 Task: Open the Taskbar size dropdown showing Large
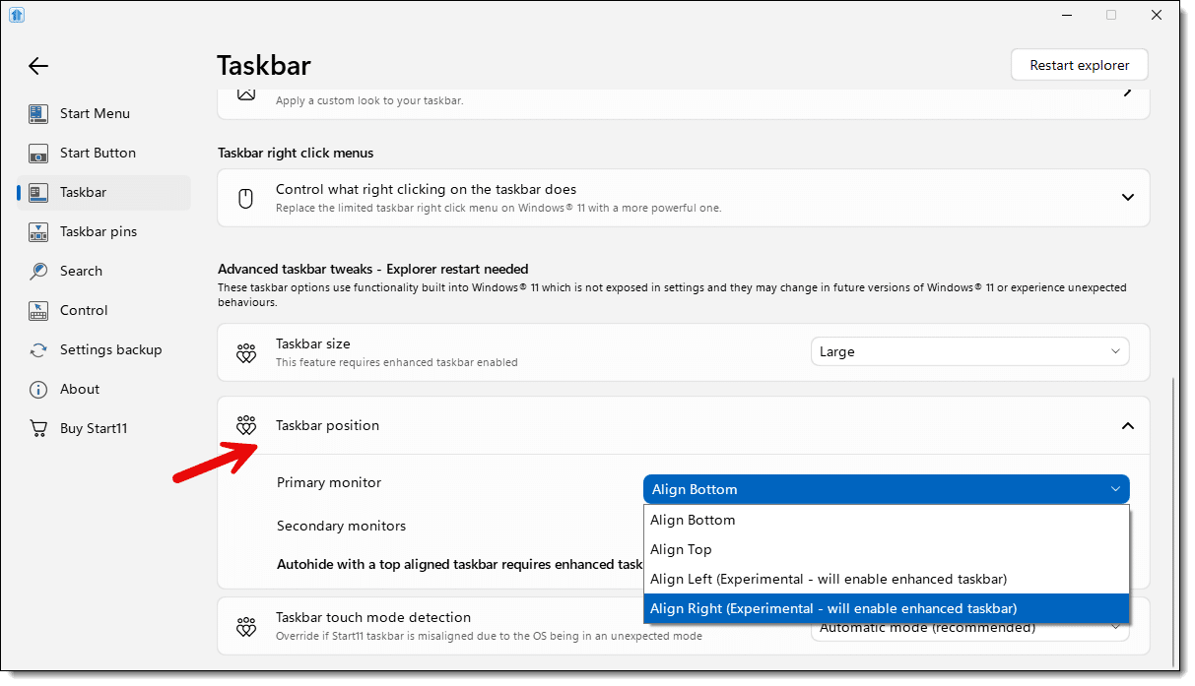(x=970, y=351)
